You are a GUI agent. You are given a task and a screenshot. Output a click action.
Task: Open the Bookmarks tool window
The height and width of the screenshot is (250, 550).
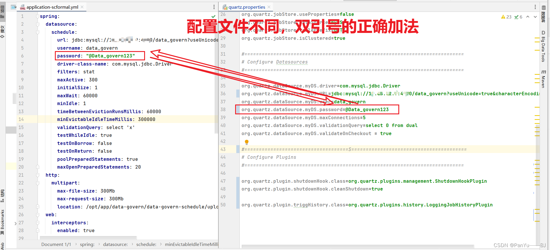tap(3, 222)
